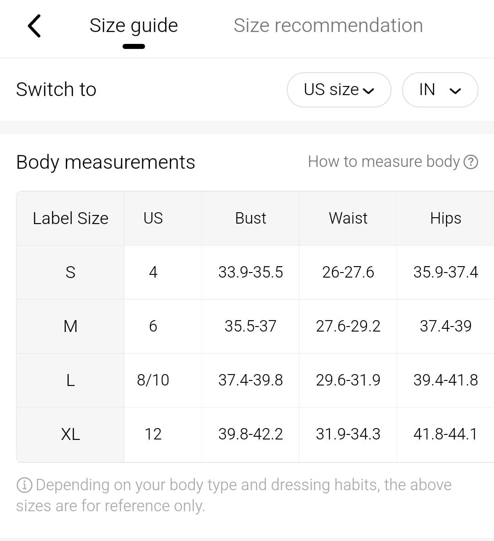Select the XL label size row

coord(70,434)
